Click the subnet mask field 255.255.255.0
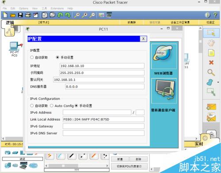This screenshot has height=173, width=221. point(102,73)
